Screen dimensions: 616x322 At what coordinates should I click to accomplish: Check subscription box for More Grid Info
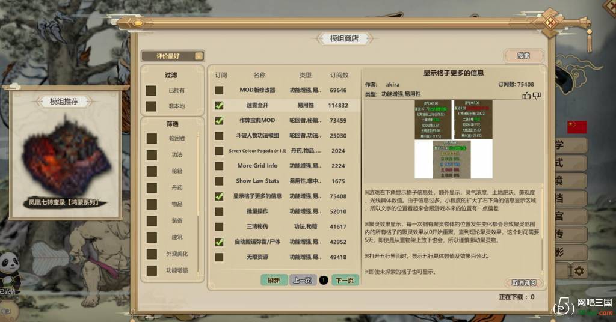pos(219,166)
